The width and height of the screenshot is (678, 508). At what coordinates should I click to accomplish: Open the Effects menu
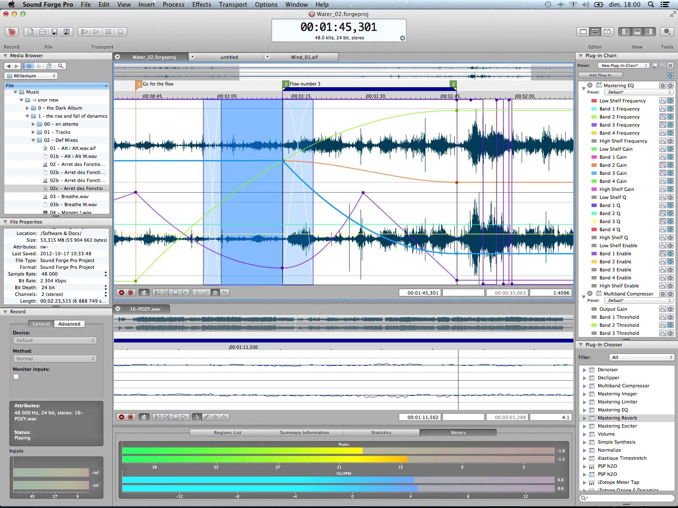tap(202, 5)
